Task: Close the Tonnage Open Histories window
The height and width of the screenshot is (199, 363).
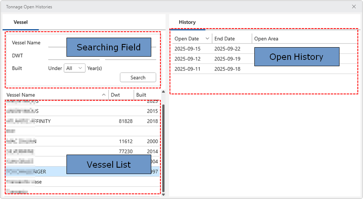Action: [x=354, y=7]
